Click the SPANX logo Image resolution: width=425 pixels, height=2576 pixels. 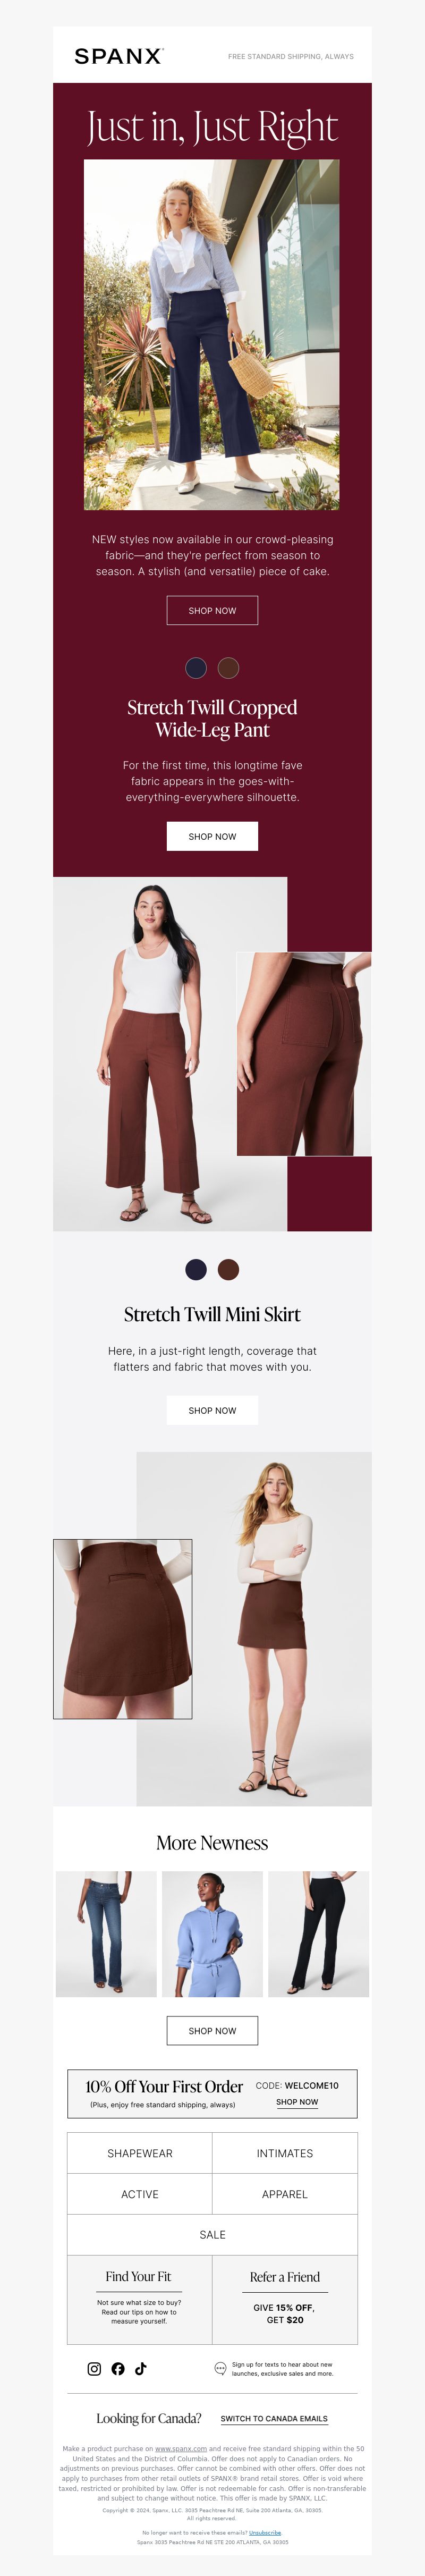[119, 56]
